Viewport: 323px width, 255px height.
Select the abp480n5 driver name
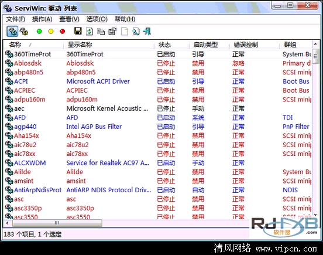tap(29, 72)
